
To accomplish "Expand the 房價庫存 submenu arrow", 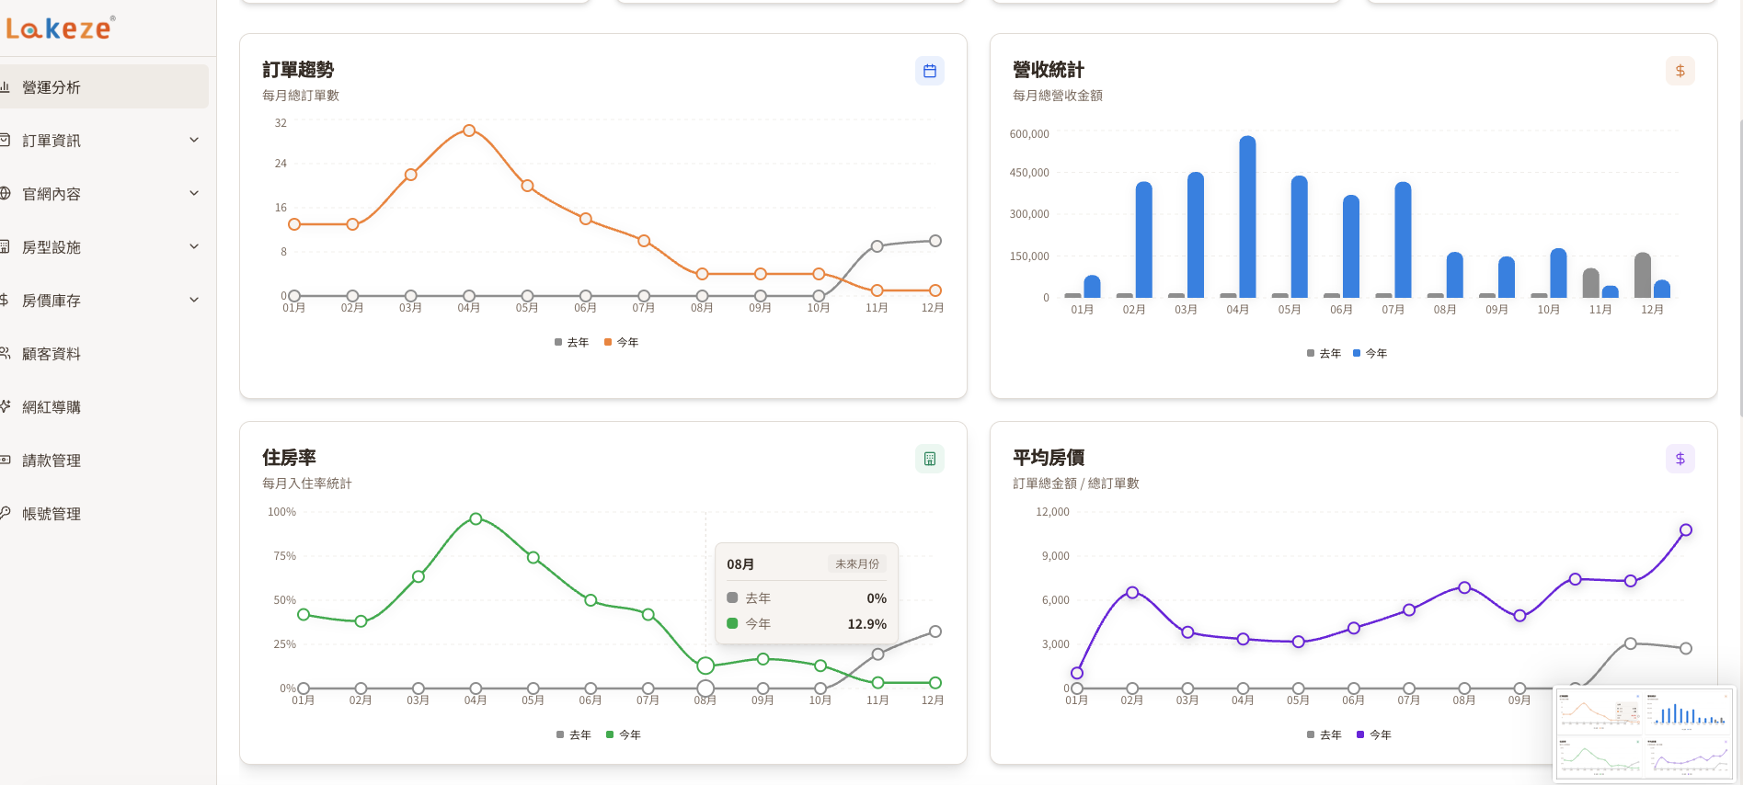I will (x=194, y=300).
